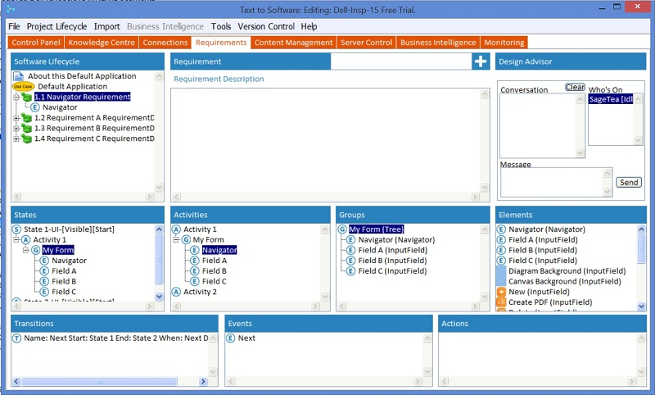Click the T icon of the Next transition

pos(16,338)
